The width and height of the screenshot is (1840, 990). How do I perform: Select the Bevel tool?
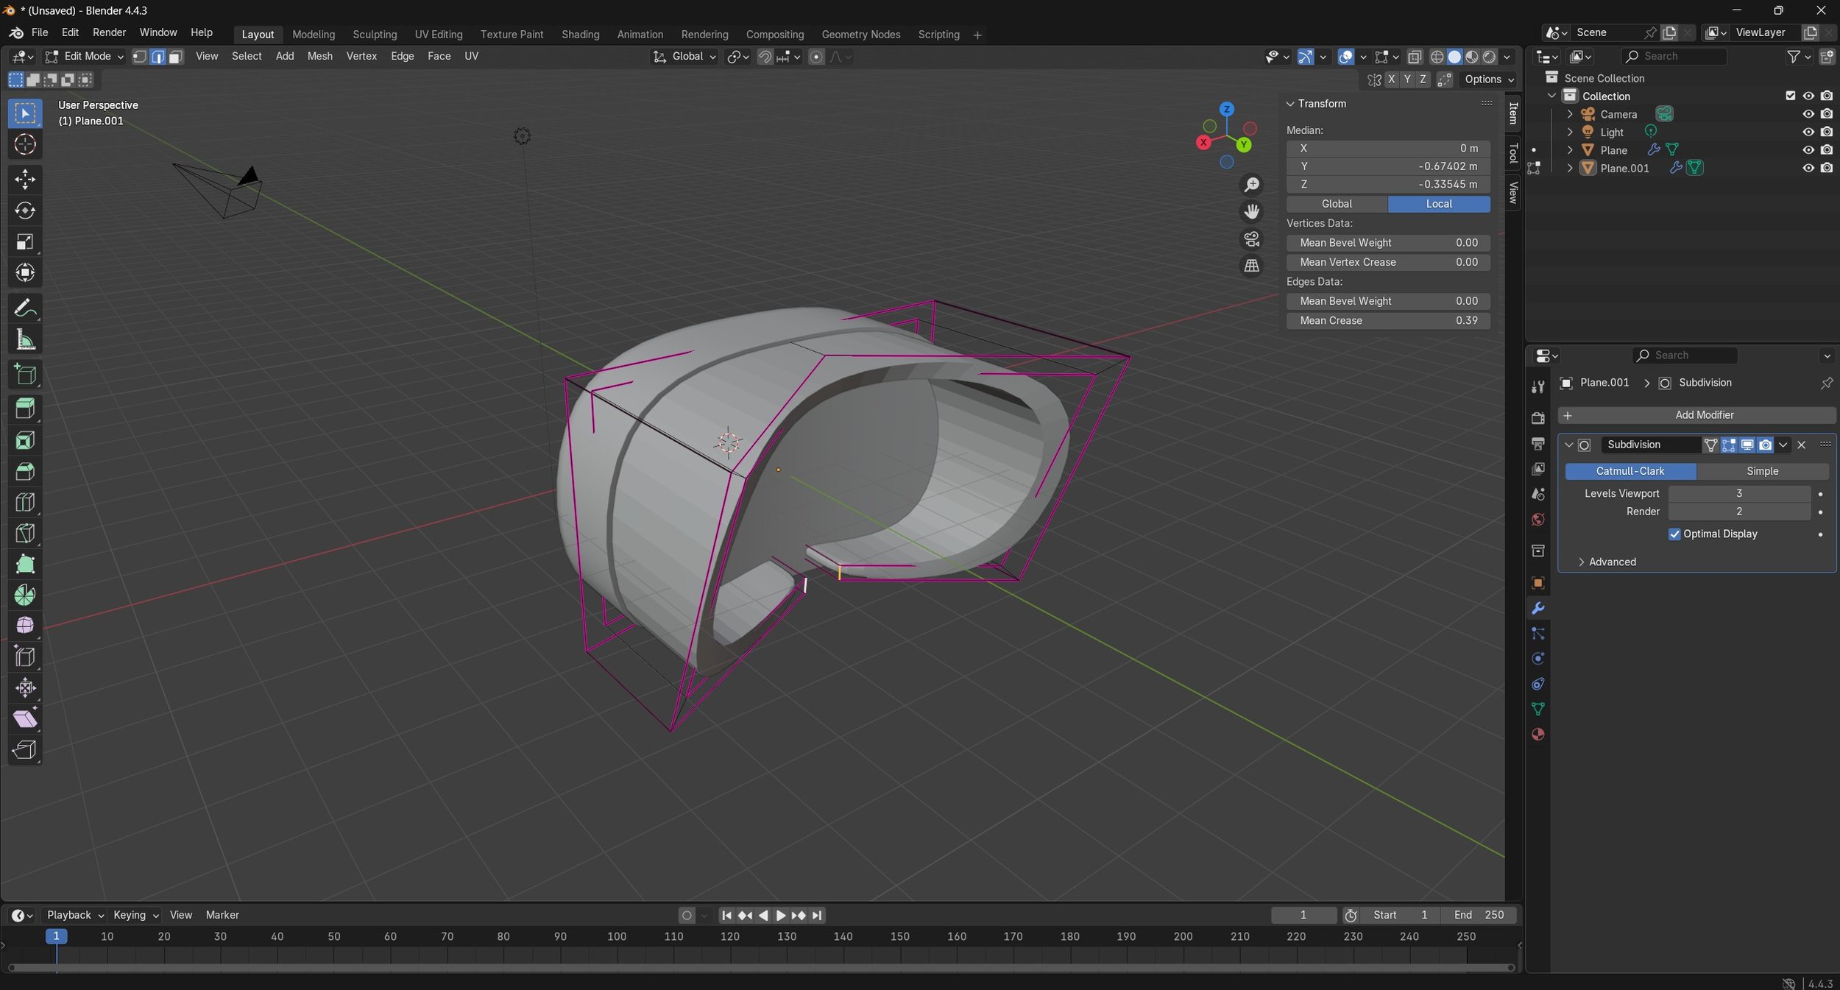[x=25, y=471]
